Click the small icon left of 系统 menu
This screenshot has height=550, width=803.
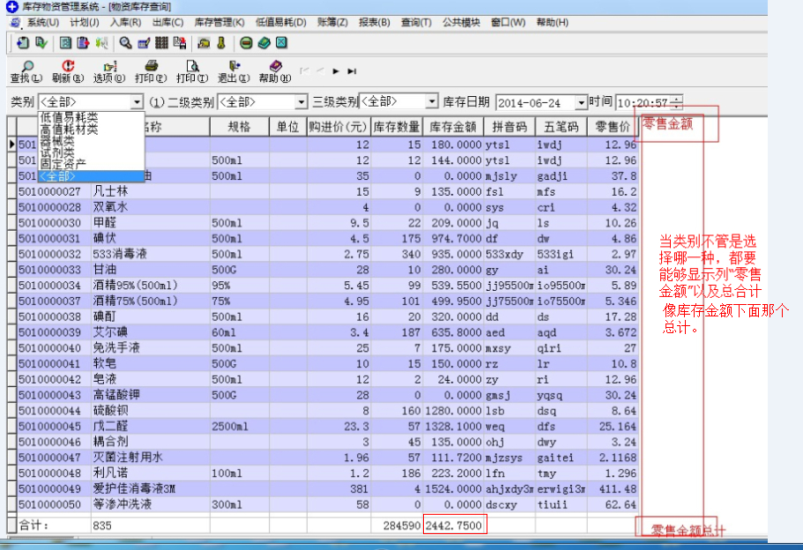coord(16,23)
